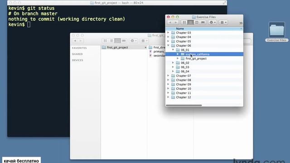Viewport: 290px width, 163px height.
Task: Open Action gear menu in first_git_project window
Action: (133, 41)
